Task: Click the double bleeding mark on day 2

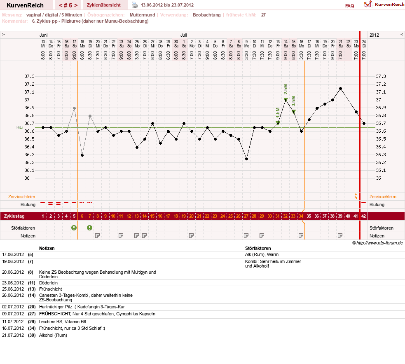Action: point(50,204)
